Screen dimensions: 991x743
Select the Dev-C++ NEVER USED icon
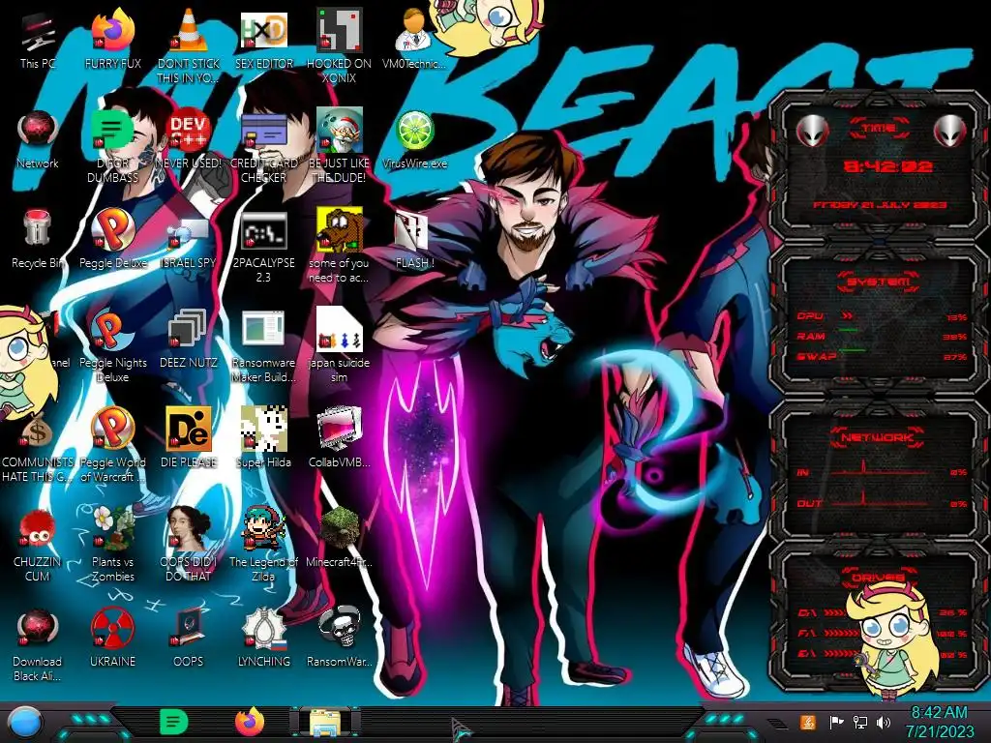[189, 131]
